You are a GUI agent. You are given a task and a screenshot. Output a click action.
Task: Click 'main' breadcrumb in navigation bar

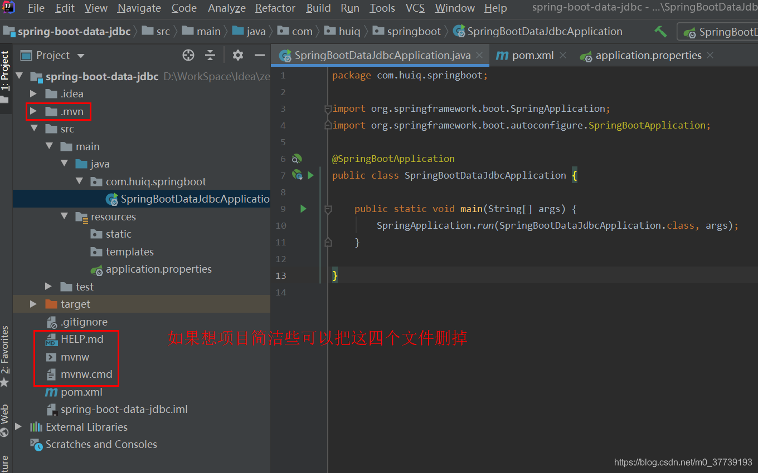click(x=201, y=32)
